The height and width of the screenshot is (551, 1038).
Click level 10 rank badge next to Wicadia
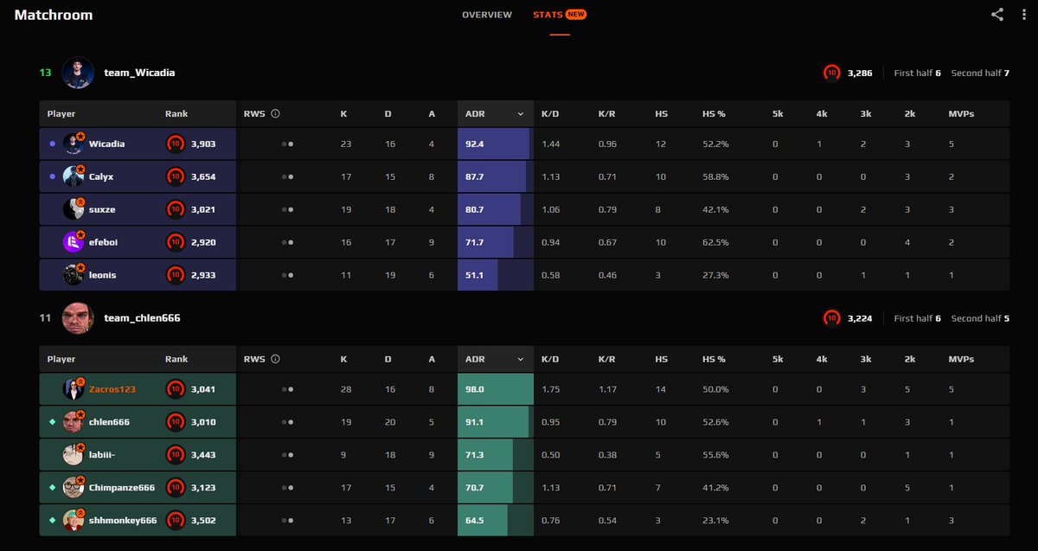coord(175,144)
